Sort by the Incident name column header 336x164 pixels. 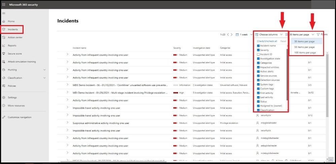pyautogui.click(x=79, y=48)
